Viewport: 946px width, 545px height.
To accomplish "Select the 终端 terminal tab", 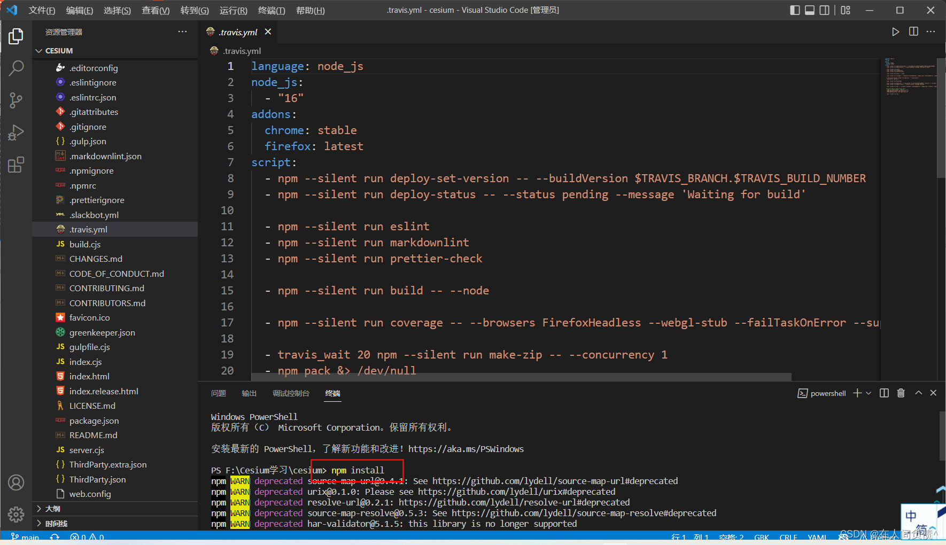I will 333,393.
